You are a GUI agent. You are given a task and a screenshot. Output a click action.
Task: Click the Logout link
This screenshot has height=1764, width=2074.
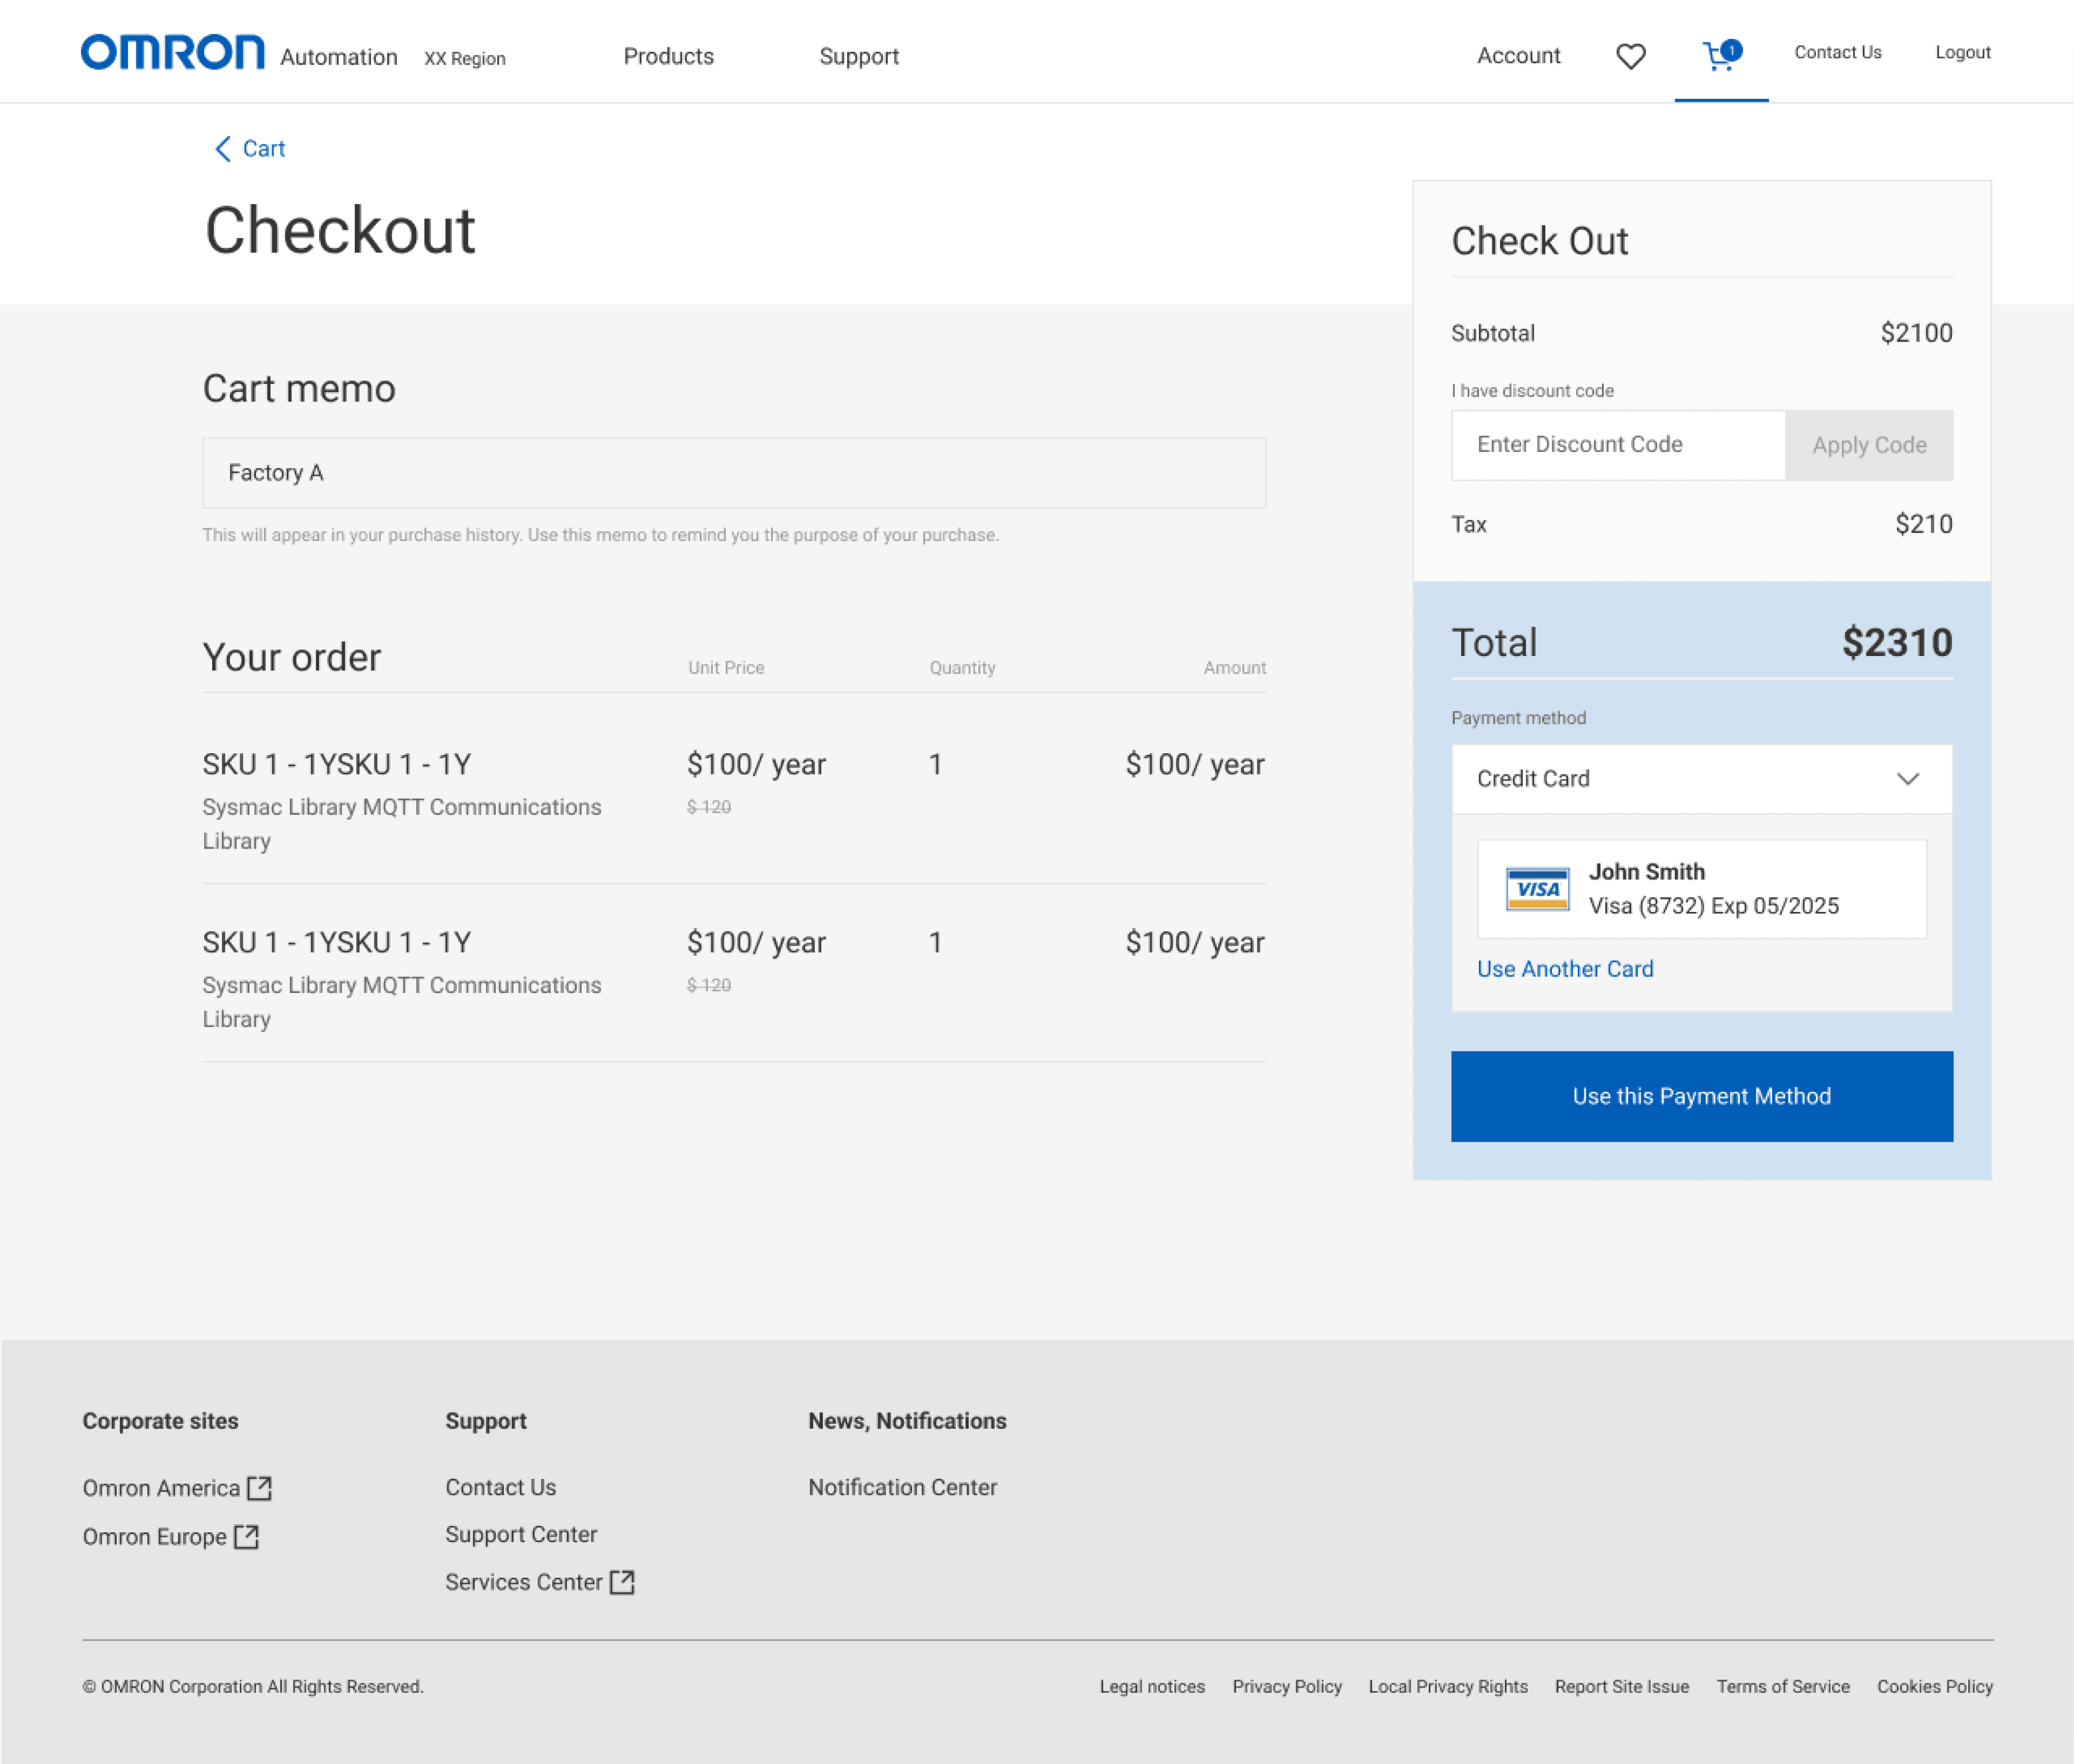coord(1962,53)
